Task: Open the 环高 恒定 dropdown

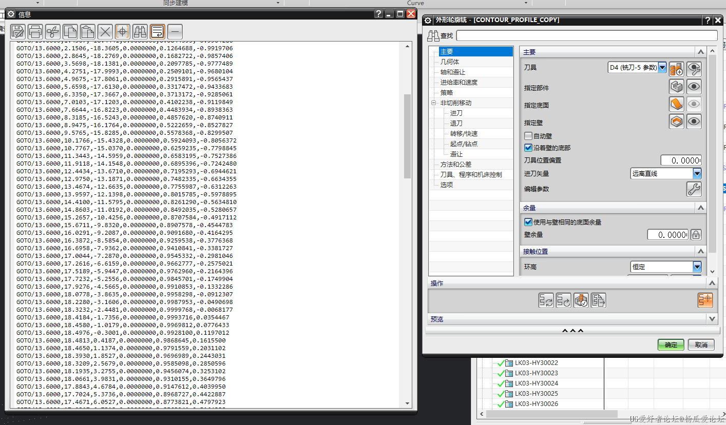Action: pos(697,267)
